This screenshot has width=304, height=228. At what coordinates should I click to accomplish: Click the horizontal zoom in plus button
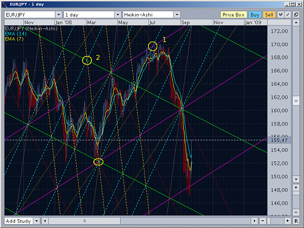coord(287,221)
